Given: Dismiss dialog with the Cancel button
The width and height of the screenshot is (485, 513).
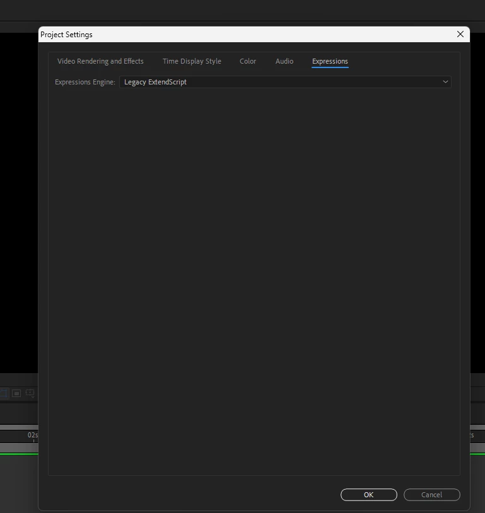Looking at the screenshot, I should coord(431,495).
